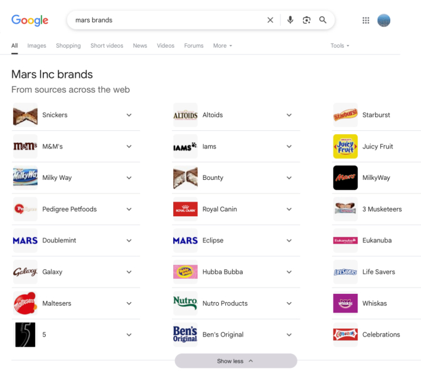Expand the 5 gum row chevron
The image size is (421, 376).
point(129,335)
